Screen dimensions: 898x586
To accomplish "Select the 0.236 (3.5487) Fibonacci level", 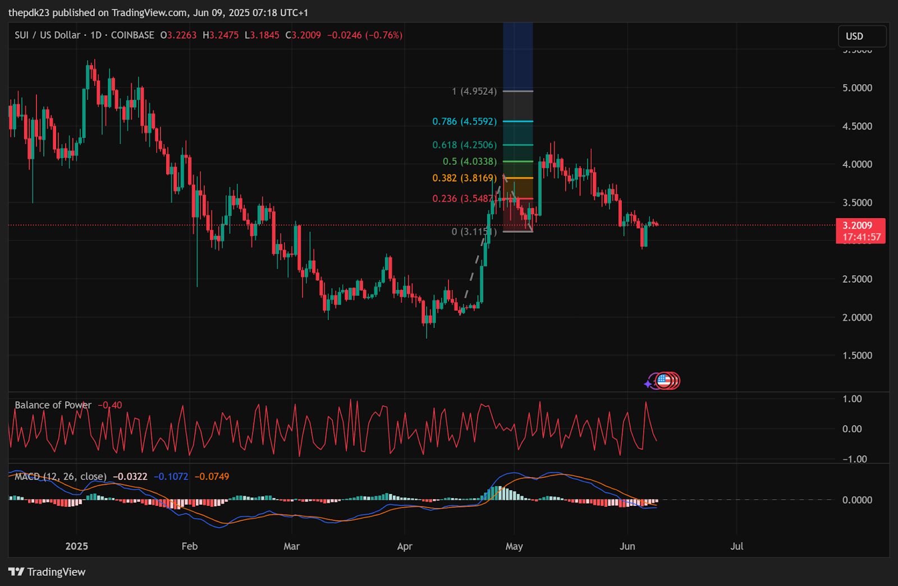I will [x=463, y=199].
